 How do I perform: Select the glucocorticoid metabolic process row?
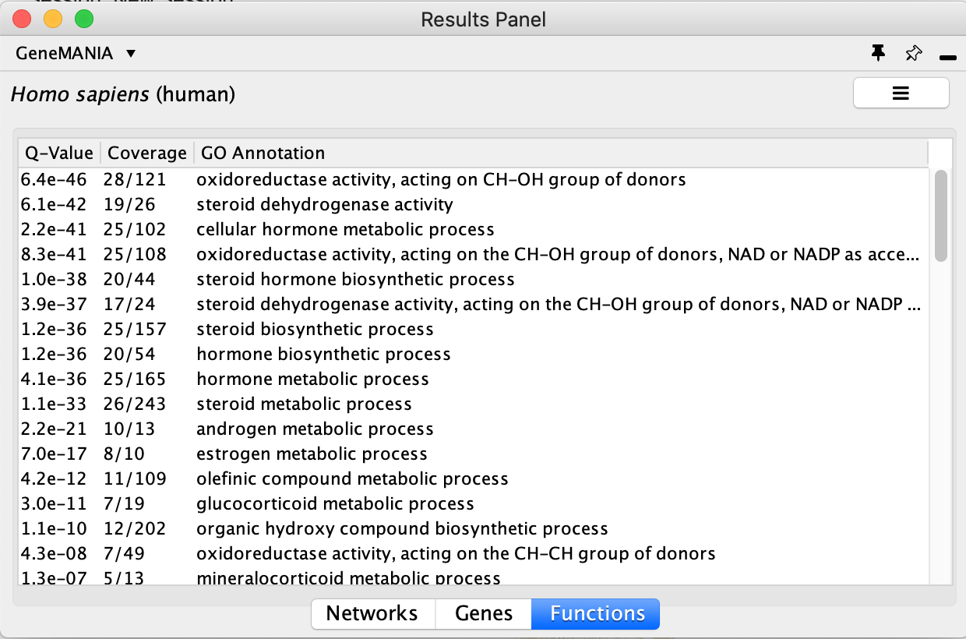tap(335, 503)
